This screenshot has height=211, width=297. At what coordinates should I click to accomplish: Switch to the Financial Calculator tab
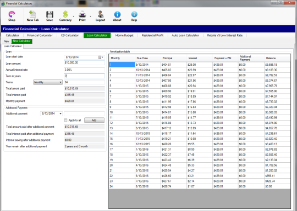click(x=40, y=35)
